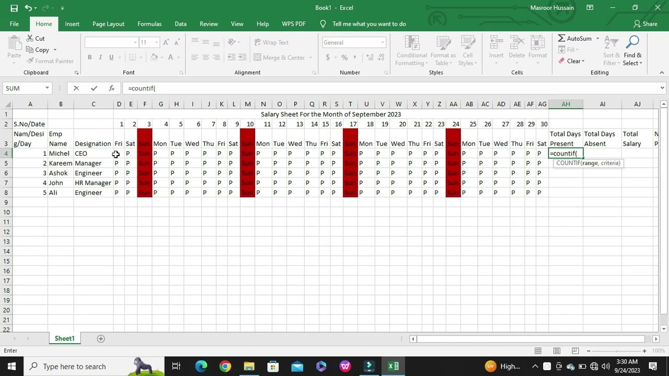Click the Windows Start button
The width and height of the screenshot is (669, 376).
tap(11, 366)
